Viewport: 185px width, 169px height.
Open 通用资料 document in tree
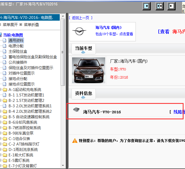[x=16, y=40]
